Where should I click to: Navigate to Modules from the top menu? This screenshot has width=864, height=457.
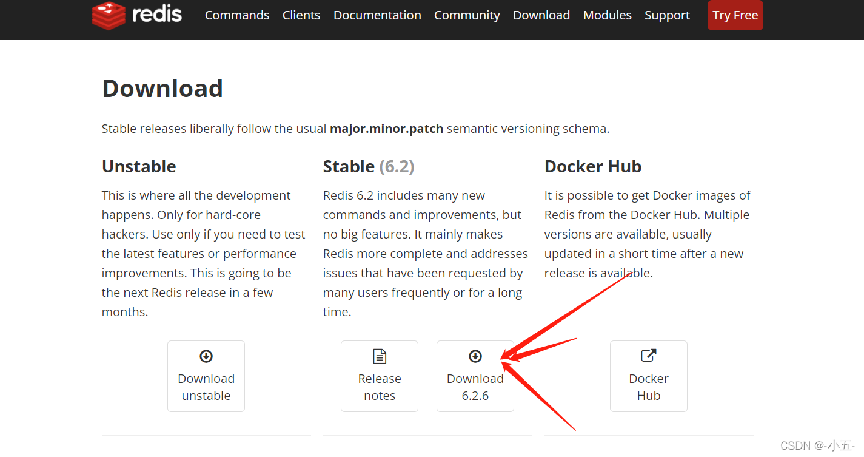[x=607, y=15]
